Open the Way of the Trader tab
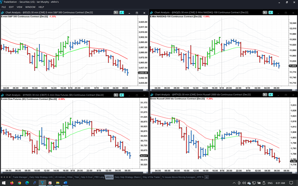Viewport: 298px width, 186px height. pyautogui.click(x=151, y=177)
